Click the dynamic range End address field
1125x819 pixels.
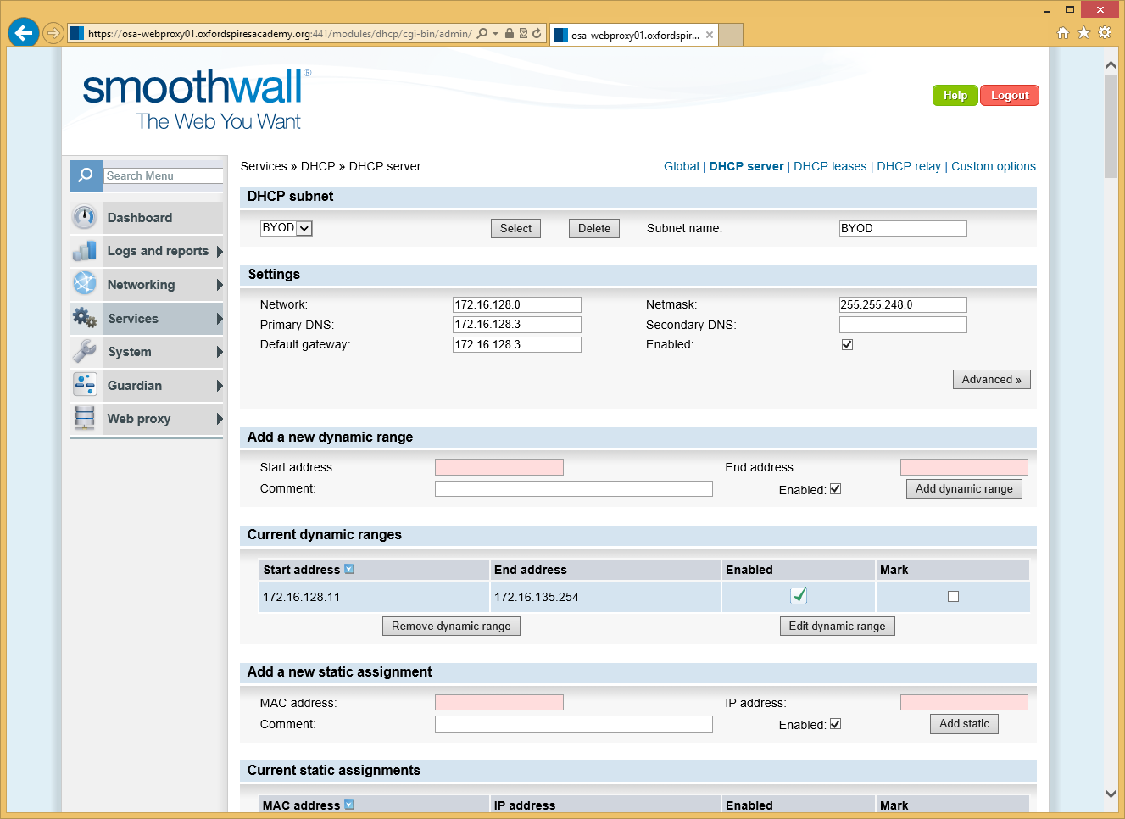pos(964,467)
